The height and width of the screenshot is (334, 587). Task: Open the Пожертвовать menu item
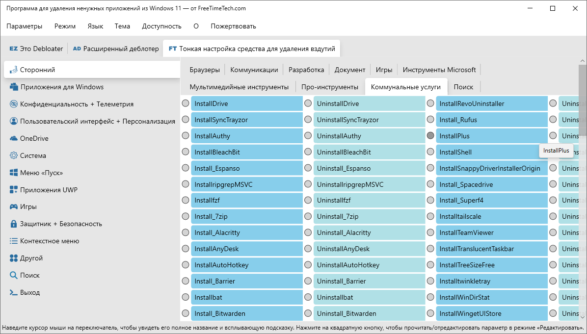tap(233, 26)
